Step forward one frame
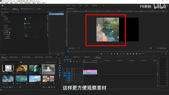 pos(121,54)
